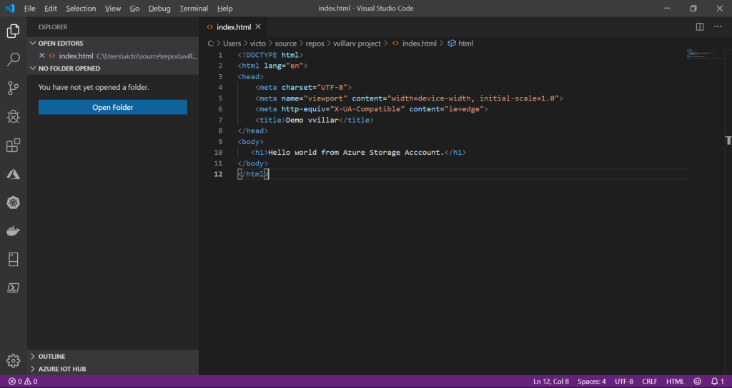Open the Source Control view icon
The height and width of the screenshot is (388, 732).
(x=13, y=88)
